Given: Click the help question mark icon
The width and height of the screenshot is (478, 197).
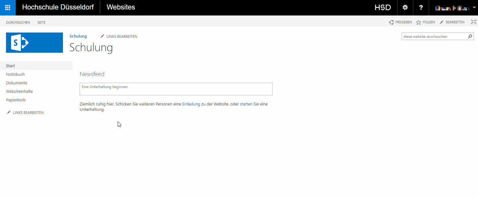Looking at the screenshot, I should 421,8.
